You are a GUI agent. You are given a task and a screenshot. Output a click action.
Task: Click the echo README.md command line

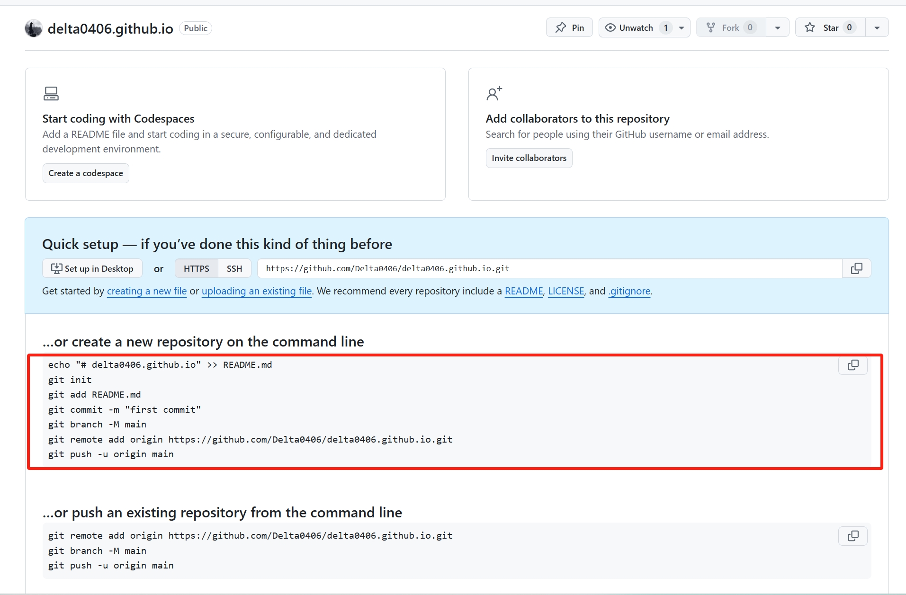160,365
